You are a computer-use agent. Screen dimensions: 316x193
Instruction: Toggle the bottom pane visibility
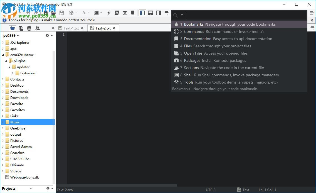[150, 13]
